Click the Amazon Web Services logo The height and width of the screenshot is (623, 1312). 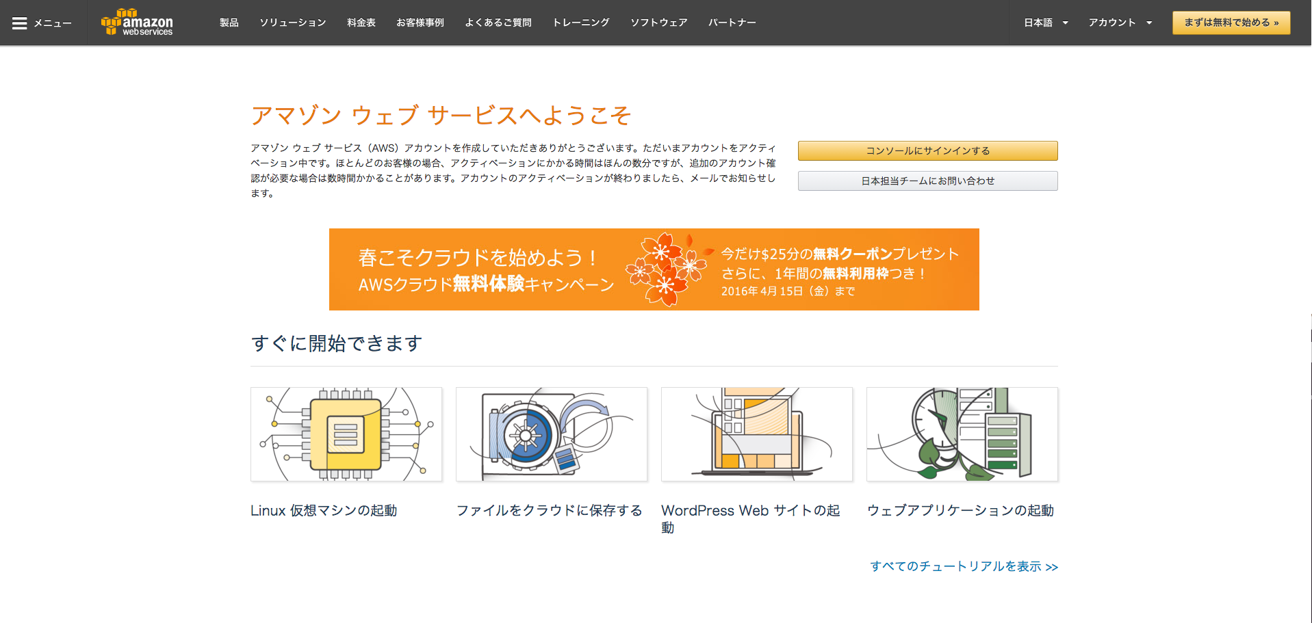click(x=136, y=22)
